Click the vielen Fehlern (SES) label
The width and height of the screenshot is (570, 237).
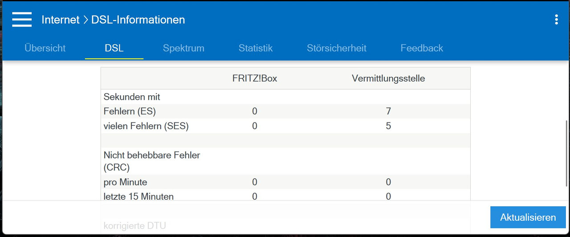coord(146,126)
